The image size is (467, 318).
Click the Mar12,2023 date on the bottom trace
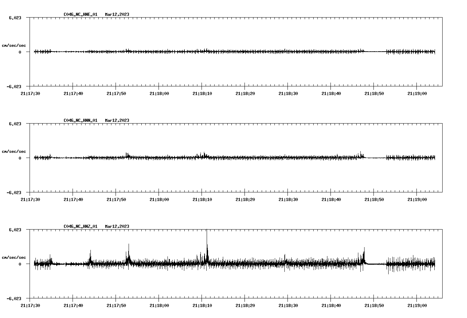(117, 227)
